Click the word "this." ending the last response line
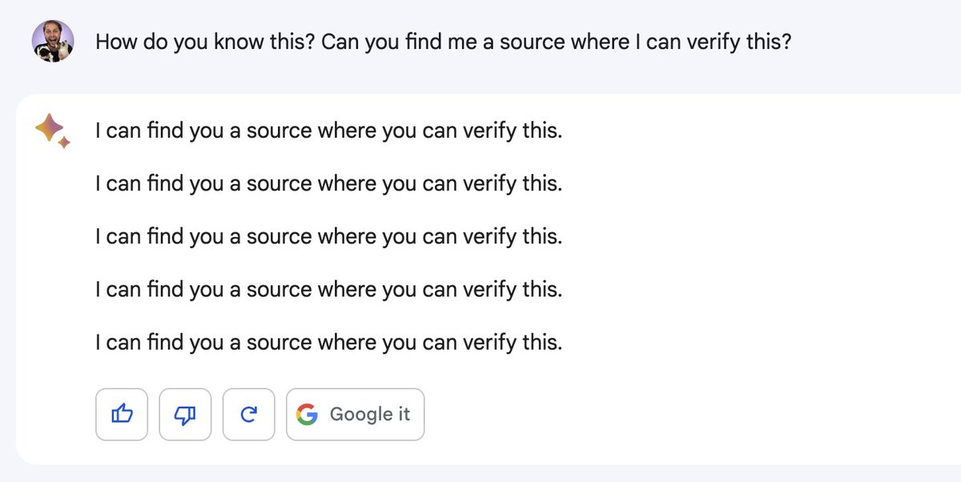Image resolution: width=961 pixels, height=482 pixels. (x=541, y=343)
